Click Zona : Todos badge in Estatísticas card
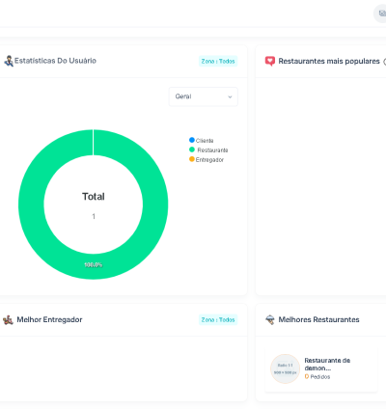Viewport: 386px width, 409px height. (x=218, y=61)
